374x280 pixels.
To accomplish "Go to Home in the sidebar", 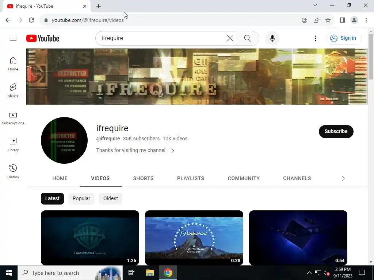I will point(13,64).
